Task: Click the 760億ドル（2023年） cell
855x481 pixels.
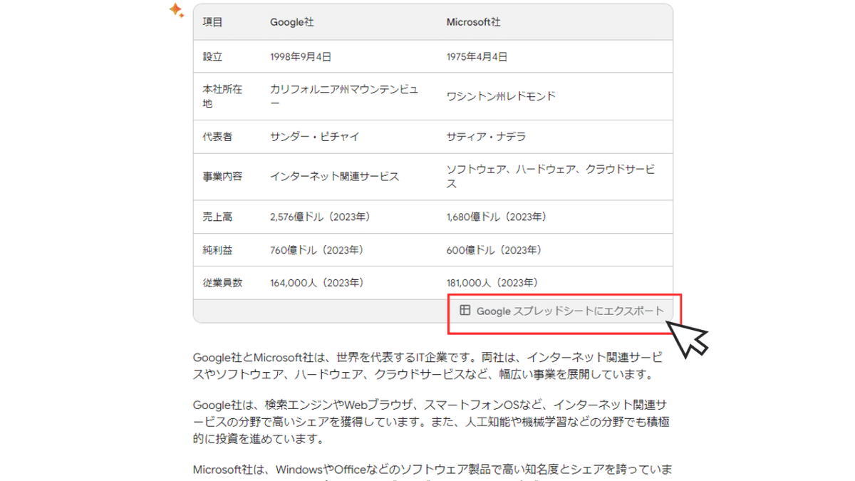Action: (x=317, y=250)
